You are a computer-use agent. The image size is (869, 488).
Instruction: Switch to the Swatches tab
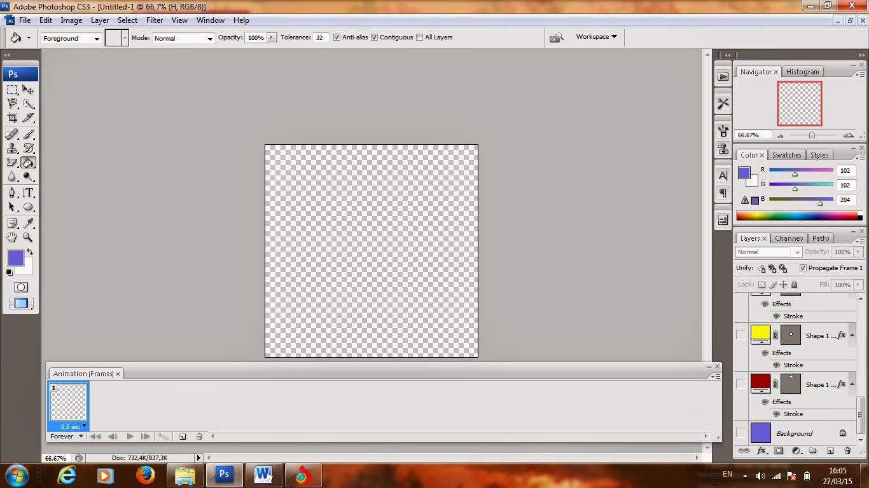click(x=787, y=155)
